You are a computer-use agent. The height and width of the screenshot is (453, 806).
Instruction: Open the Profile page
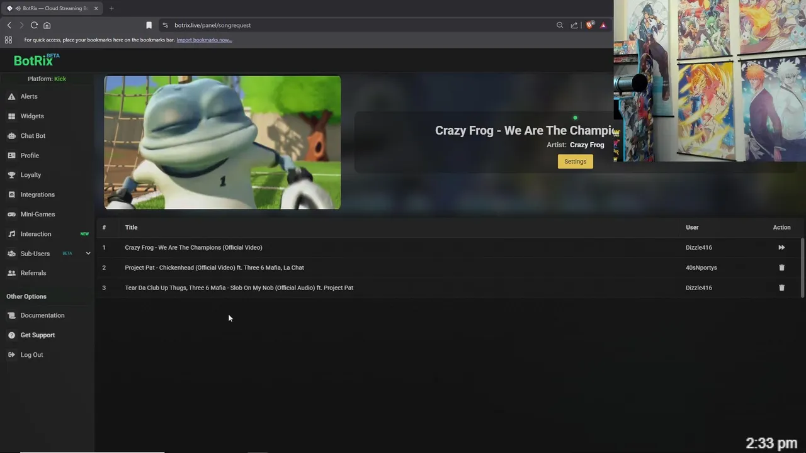(x=30, y=155)
